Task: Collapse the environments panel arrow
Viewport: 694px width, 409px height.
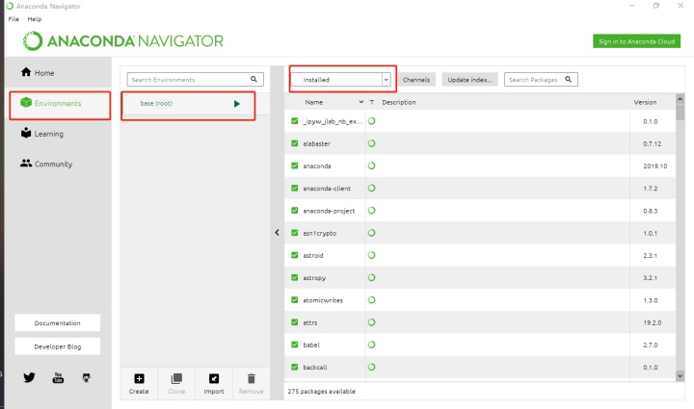Action: coord(277,232)
